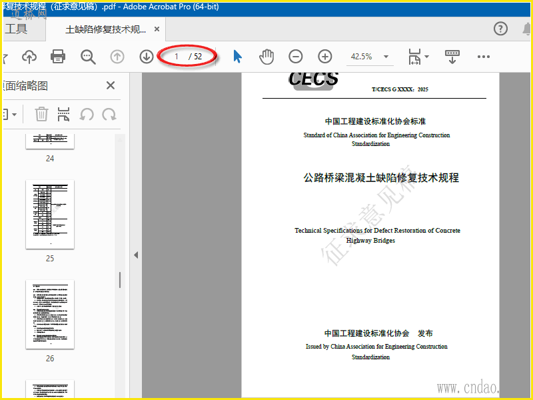This screenshot has width=533, height=400.
Task: Open the more tools ellipsis menu
Action: click(484, 57)
